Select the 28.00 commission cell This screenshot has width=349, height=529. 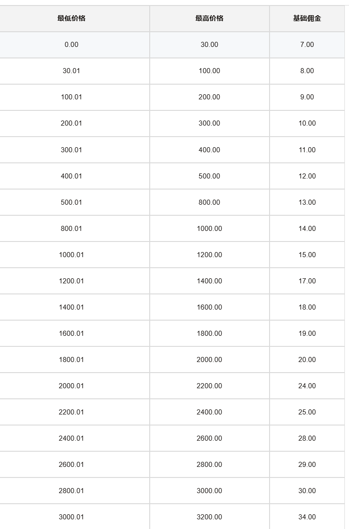[307, 438]
